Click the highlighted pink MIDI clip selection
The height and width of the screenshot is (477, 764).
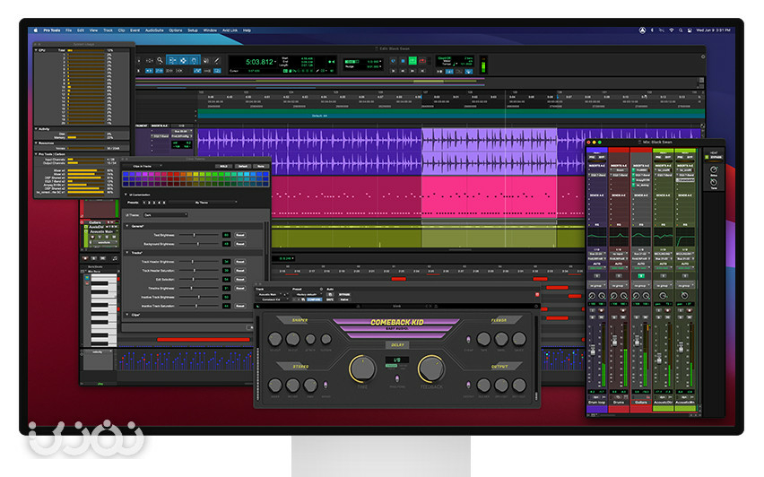[490, 197]
